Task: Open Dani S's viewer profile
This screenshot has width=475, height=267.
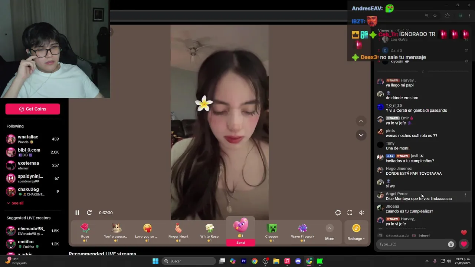Action: tap(396, 50)
